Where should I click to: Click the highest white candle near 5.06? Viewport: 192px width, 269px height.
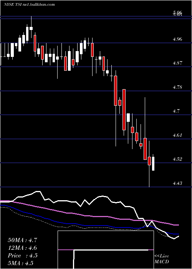(x=31, y=28)
